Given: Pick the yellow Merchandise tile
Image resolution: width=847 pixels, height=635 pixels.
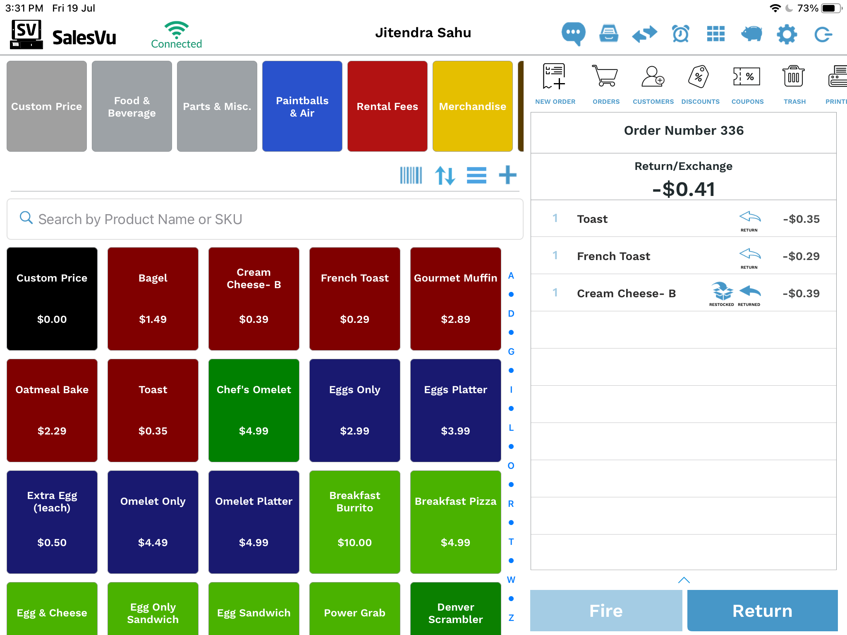Looking at the screenshot, I should point(473,106).
